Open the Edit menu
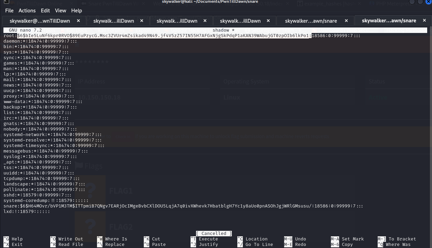Image resolution: width=432 pixels, height=248 pixels. click(45, 11)
